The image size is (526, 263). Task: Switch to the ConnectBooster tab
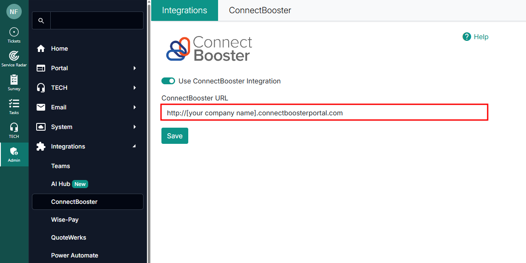click(x=260, y=10)
